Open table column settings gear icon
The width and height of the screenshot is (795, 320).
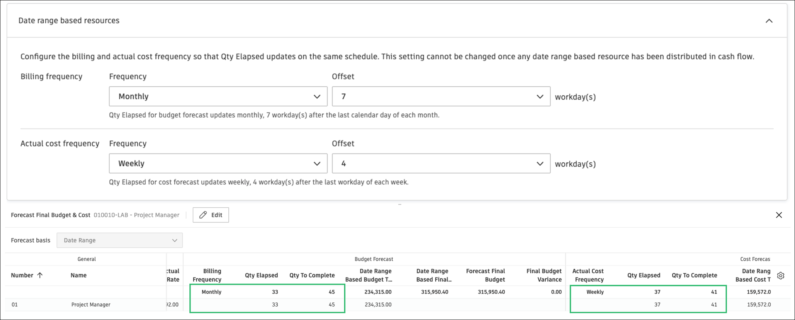(781, 276)
